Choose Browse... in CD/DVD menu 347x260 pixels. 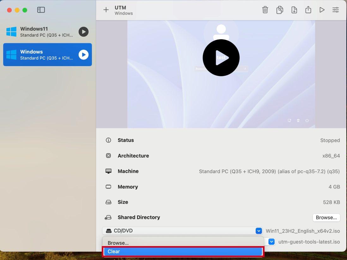click(183, 243)
